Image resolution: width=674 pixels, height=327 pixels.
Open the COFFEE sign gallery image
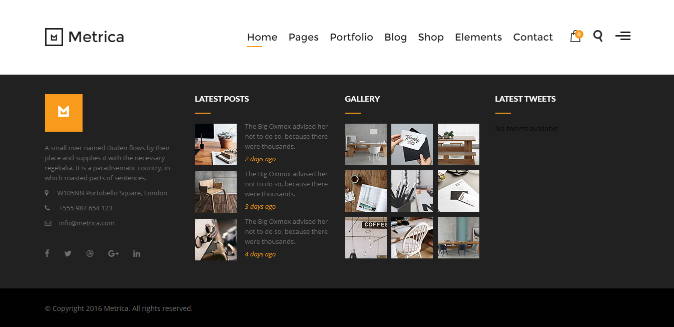tap(366, 237)
